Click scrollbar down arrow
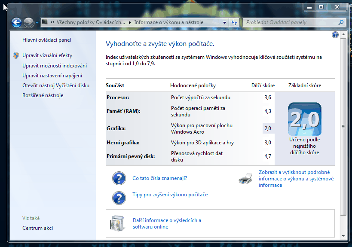Image resolution: width=352 pixels, height=247 pixels. [x=343, y=236]
